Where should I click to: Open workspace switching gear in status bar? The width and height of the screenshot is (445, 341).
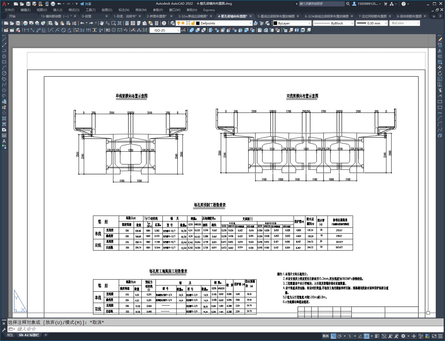403,336
